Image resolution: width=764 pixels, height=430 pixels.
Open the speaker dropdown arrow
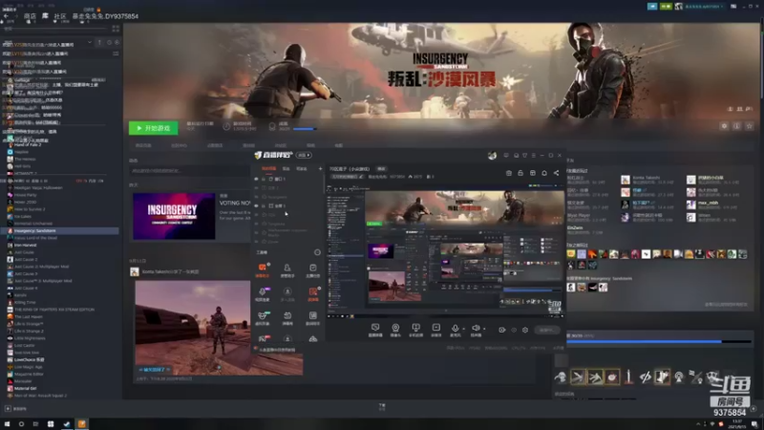point(484,329)
